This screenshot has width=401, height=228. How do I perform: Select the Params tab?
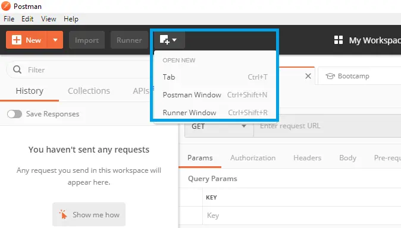pos(200,158)
